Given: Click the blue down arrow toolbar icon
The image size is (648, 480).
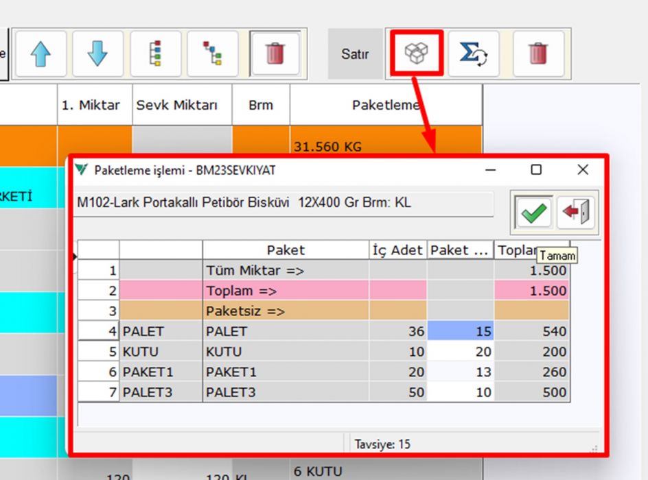Looking at the screenshot, I should tap(97, 53).
